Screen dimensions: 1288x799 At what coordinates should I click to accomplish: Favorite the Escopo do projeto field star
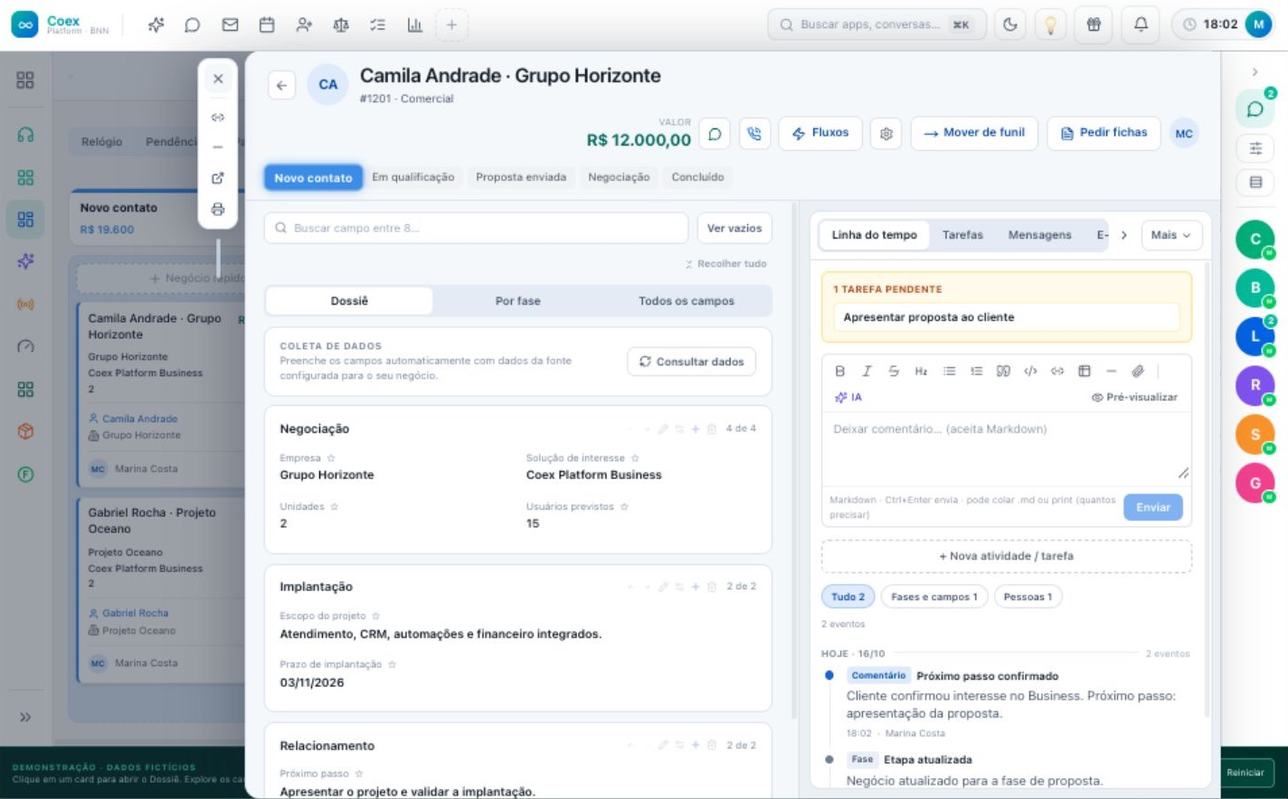pyautogui.click(x=376, y=616)
